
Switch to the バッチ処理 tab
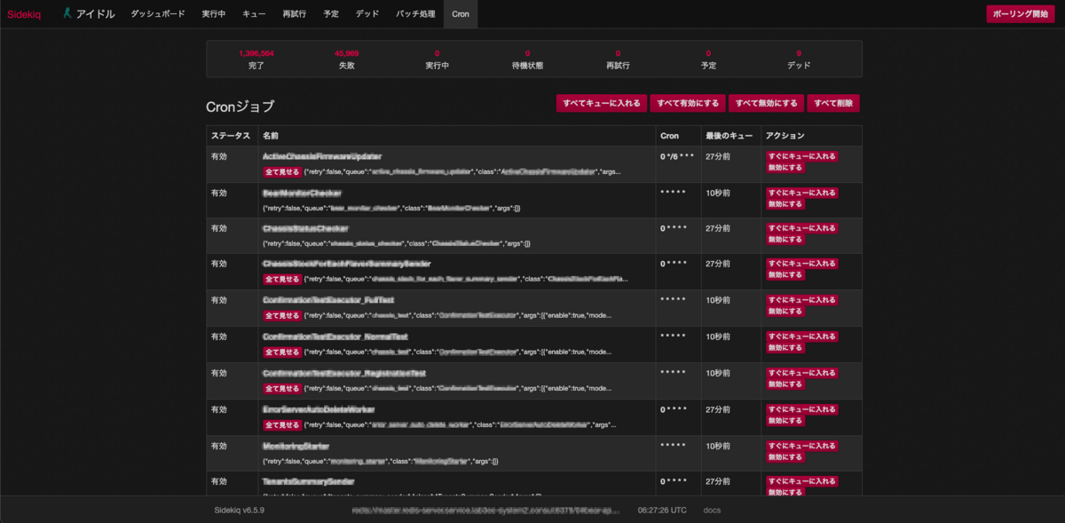tap(415, 14)
